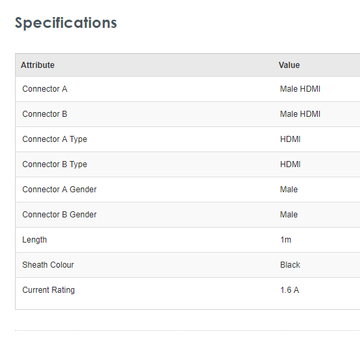This screenshot has height=337, width=360.
Task: Select the Black sheath colour value
Action: [x=290, y=265]
